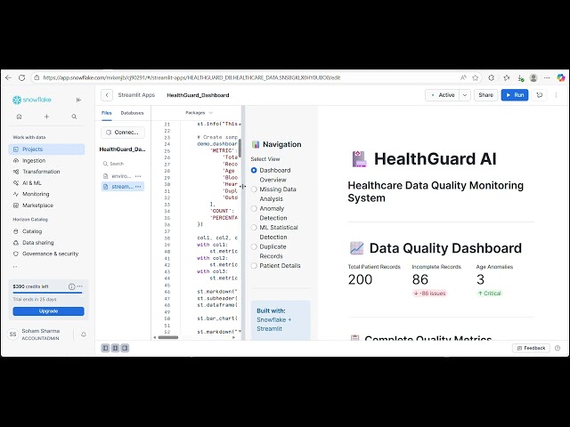The width and height of the screenshot is (570, 427).
Task: Select ML Statistical Detection view
Action: [x=254, y=228]
